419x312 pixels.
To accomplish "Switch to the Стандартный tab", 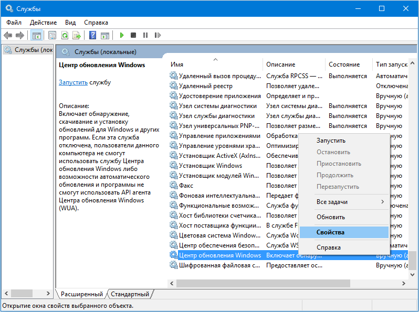I will [130, 294].
